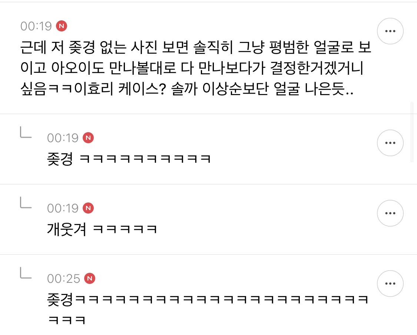
Task: Select the long 'ㅋㅋㅋ' reply posted at 00:25
Action: click(208, 309)
